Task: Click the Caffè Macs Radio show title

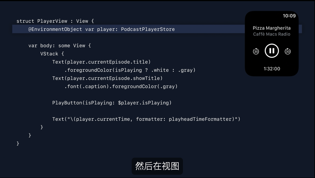Action: 272,34
